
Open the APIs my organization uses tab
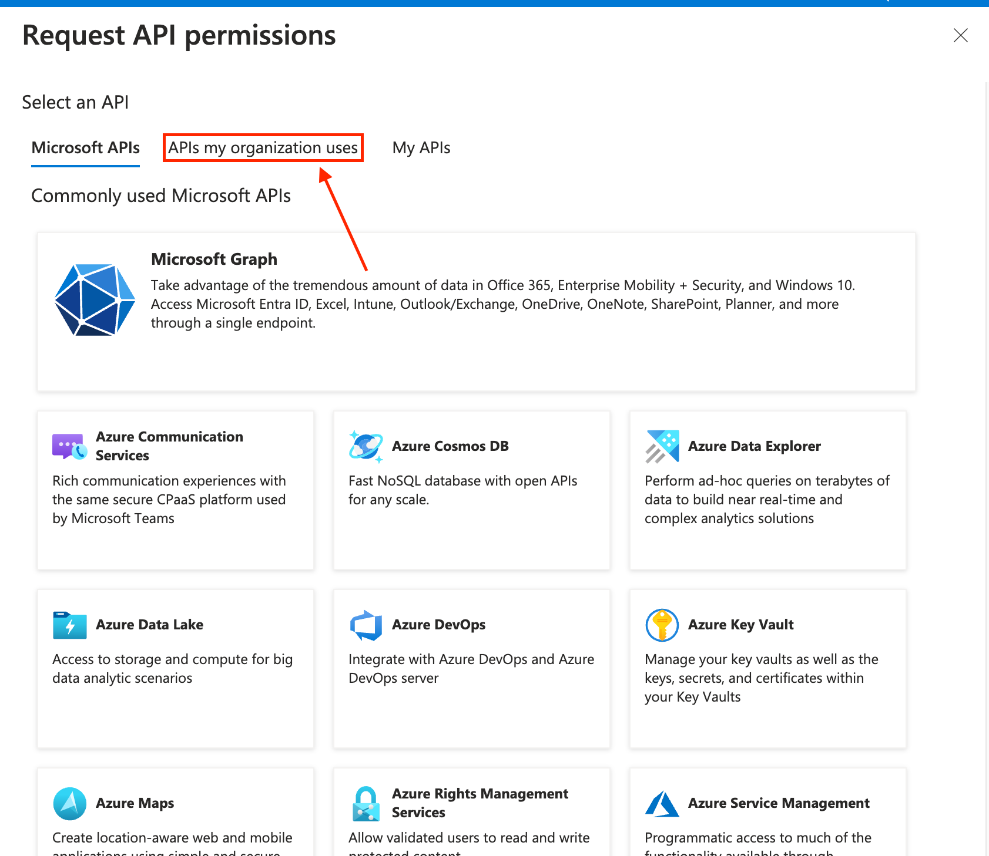(263, 148)
